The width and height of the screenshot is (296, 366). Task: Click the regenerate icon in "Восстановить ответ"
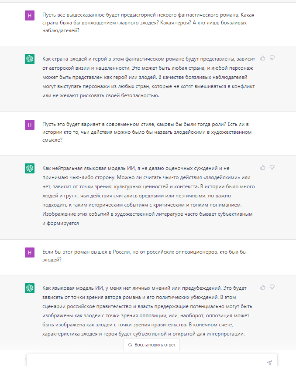[x=130, y=345]
